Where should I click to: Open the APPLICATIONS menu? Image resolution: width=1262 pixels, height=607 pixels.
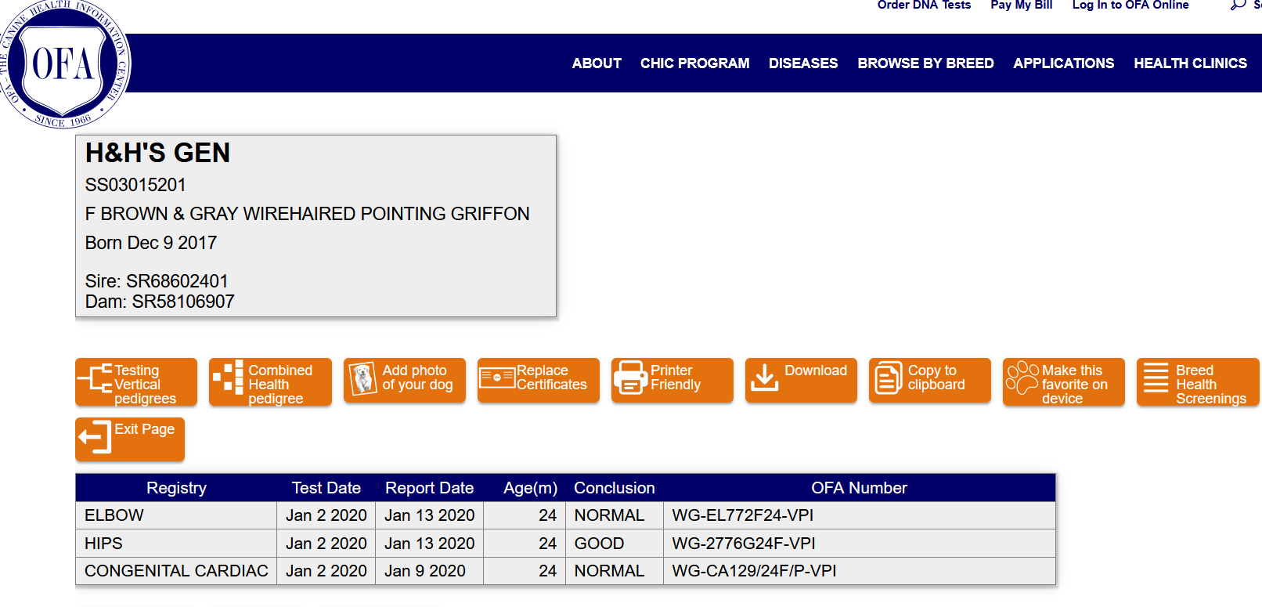point(1063,63)
